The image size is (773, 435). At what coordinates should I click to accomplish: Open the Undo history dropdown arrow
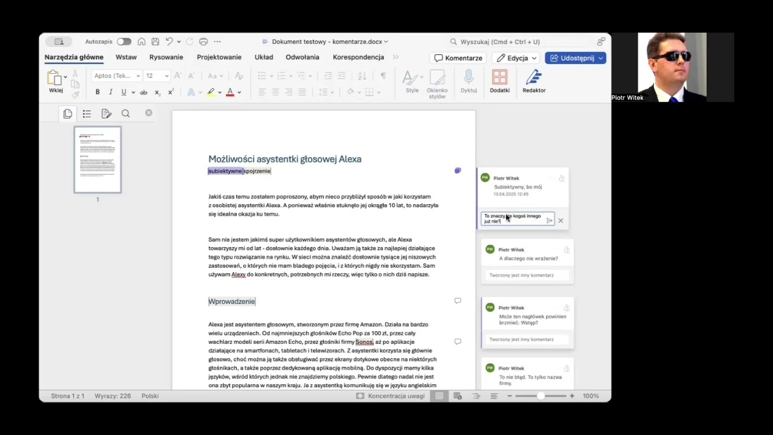pyautogui.click(x=178, y=42)
